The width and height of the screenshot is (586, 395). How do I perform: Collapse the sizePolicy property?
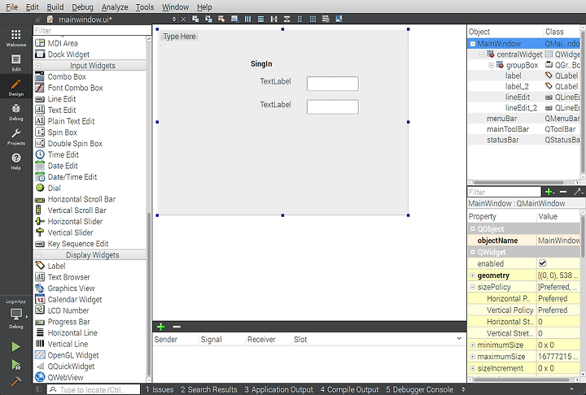pos(472,287)
